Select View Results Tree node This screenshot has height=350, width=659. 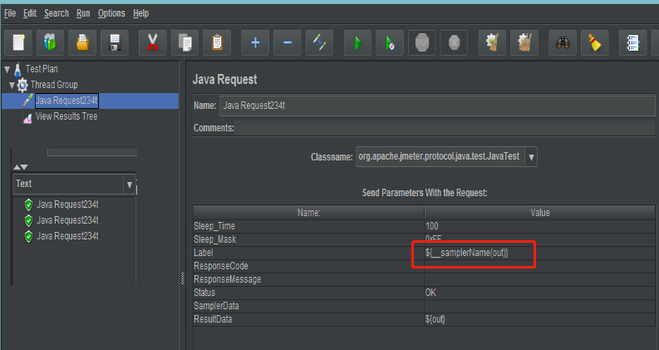coord(66,116)
